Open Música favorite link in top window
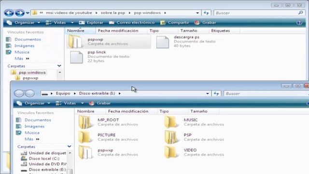The image size is (309, 174). 22,52
